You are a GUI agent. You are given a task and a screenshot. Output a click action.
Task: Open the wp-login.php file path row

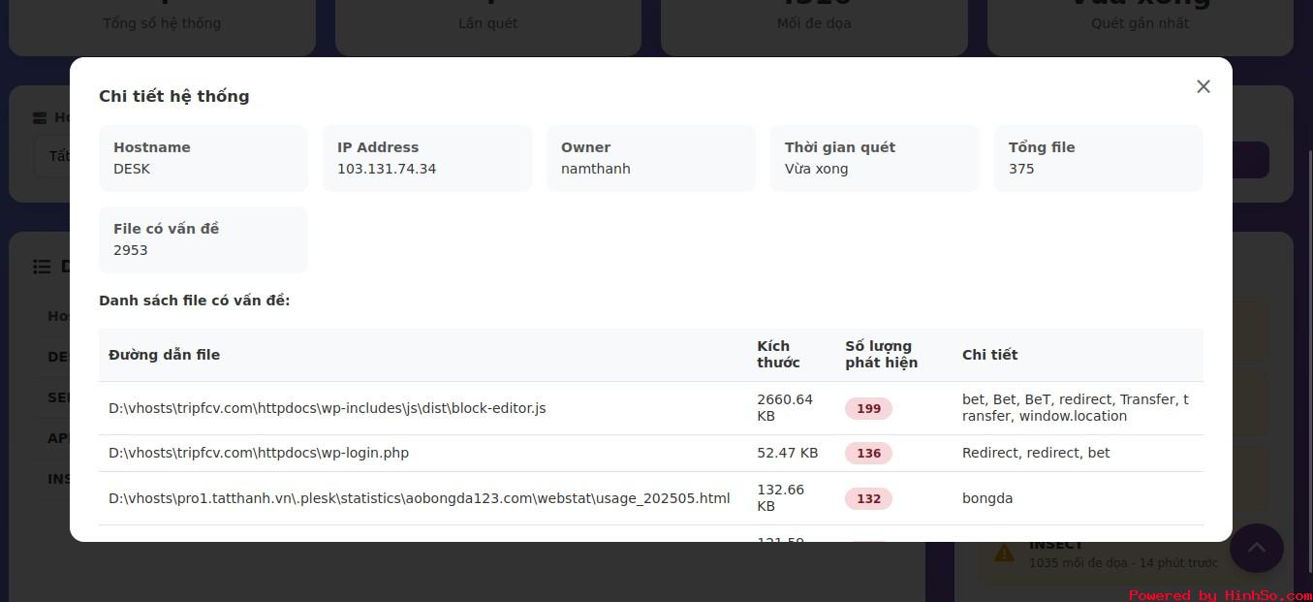point(651,453)
